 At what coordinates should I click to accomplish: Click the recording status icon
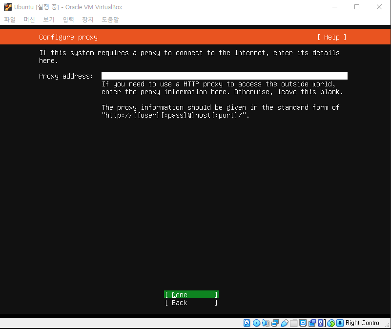312,323
